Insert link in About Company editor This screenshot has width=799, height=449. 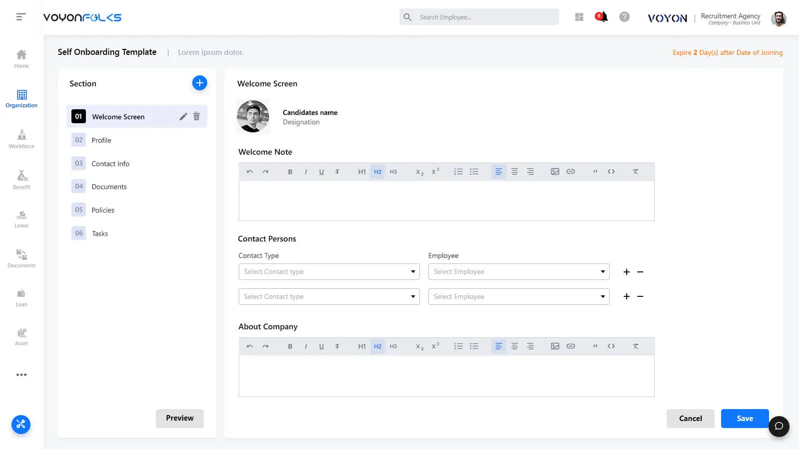571,346
